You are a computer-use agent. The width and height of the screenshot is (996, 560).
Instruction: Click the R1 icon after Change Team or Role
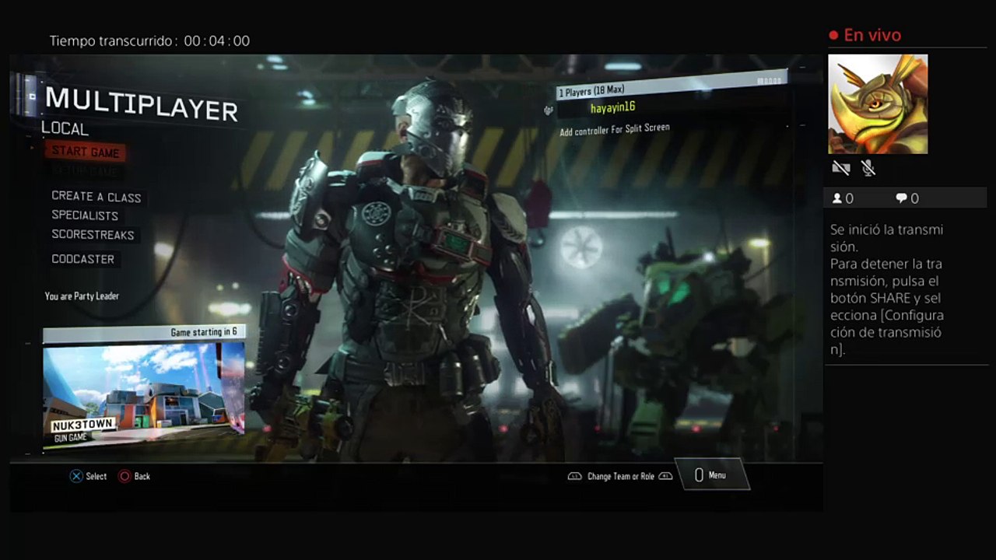(665, 476)
